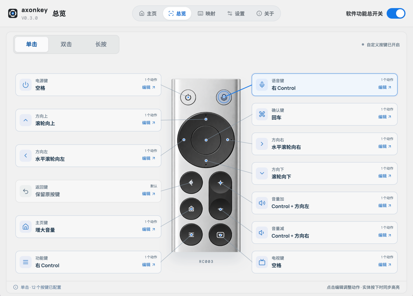Edit the 电视键 mapping
Image resolution: width=413 pixels, height=296 pixels.
tap(385, 265)
